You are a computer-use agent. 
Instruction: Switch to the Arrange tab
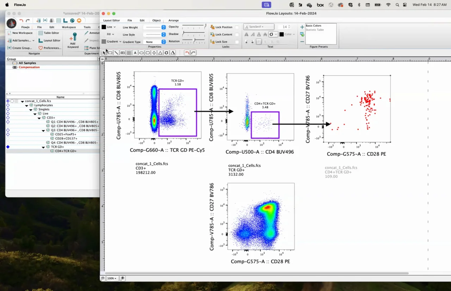(x=173, y=20)
